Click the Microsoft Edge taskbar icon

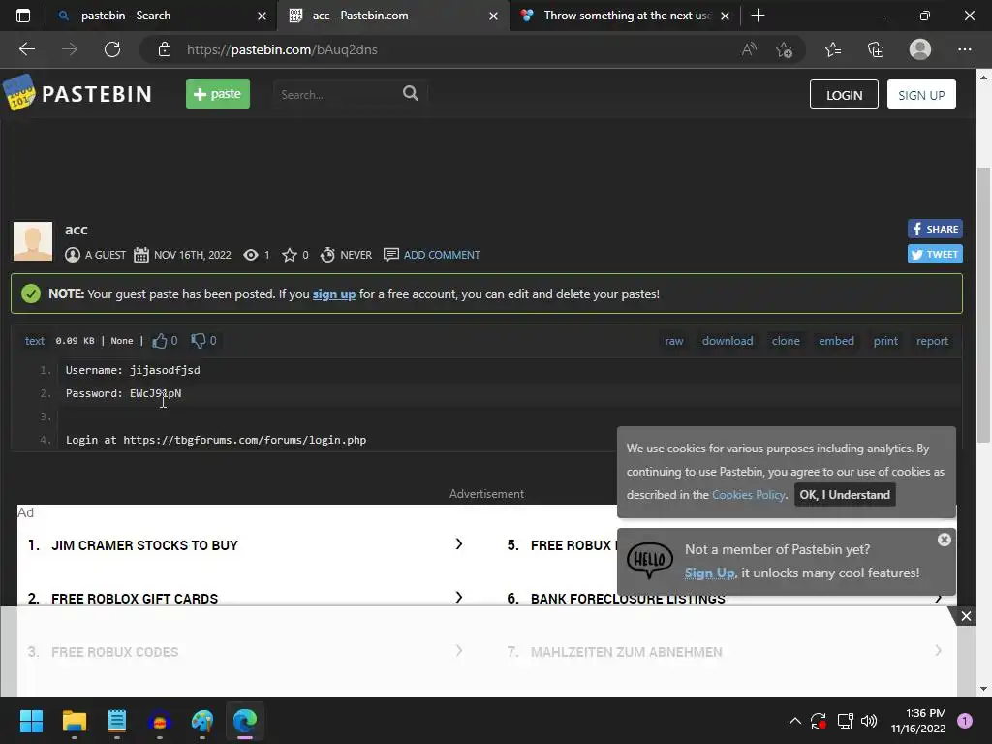click(x=245, y=721)
